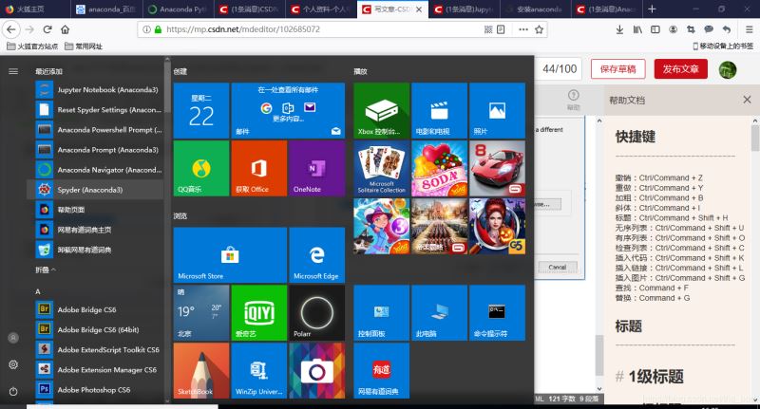This screenshot has width=760, height=409.
Task: Open the 常用网址 bookmark folder
Action: pos(84,46)
